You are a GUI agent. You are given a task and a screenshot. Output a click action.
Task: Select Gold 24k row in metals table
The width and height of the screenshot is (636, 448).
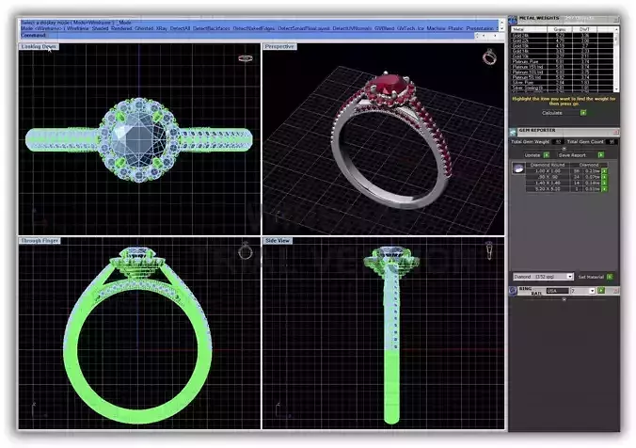[x=563, y=36]
